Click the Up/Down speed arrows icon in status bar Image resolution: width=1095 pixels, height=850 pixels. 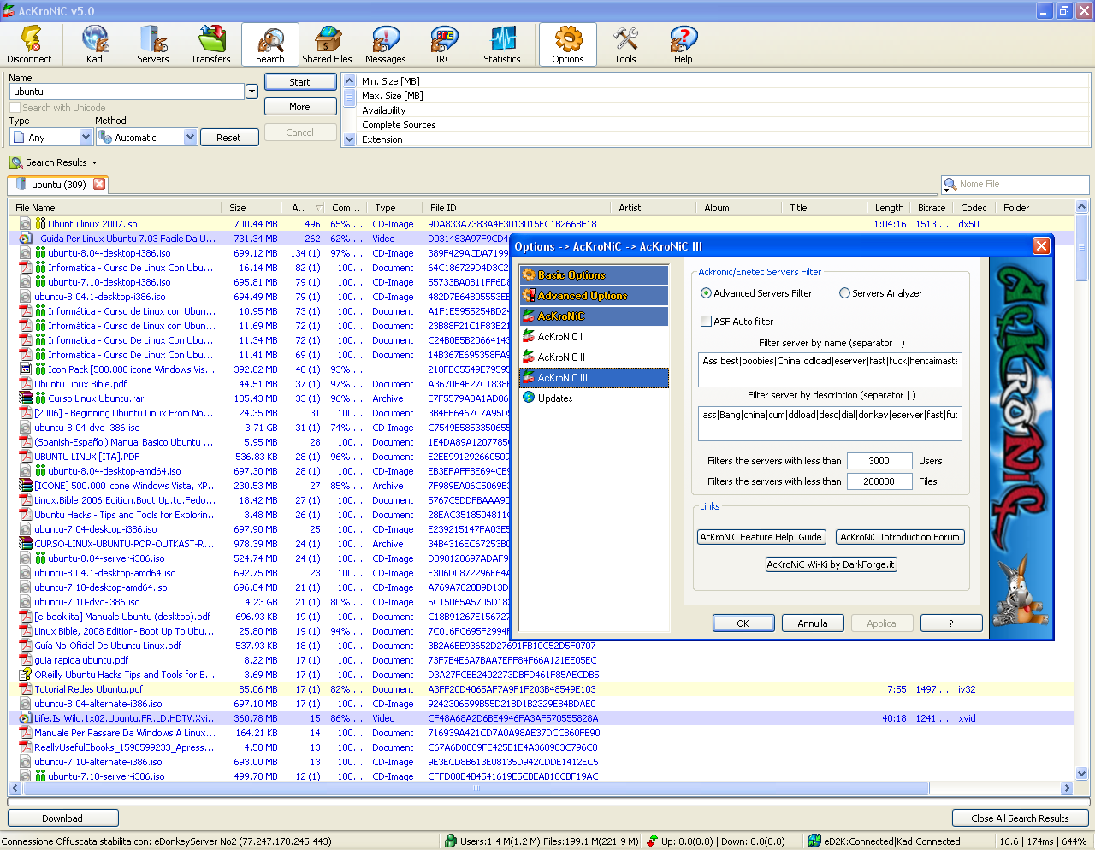653,841
